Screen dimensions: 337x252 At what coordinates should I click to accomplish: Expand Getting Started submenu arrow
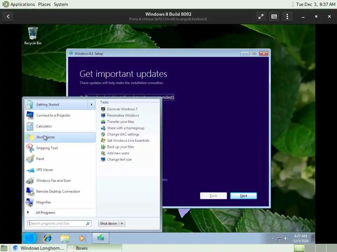91,105
